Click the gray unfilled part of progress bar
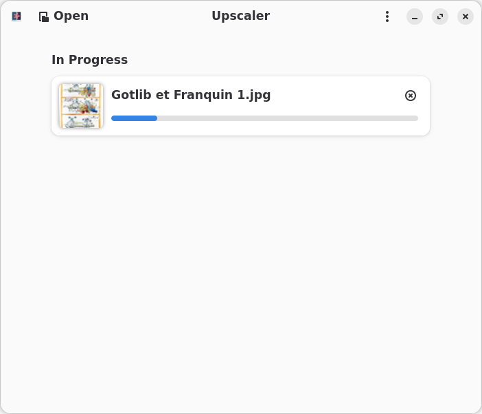The image size is (482, 414). click(288, 118)
